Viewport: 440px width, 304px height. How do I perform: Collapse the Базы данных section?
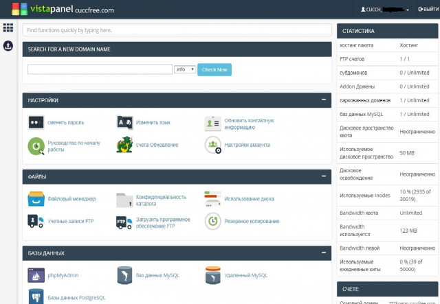pyautogui.click(x=323, y=253)
